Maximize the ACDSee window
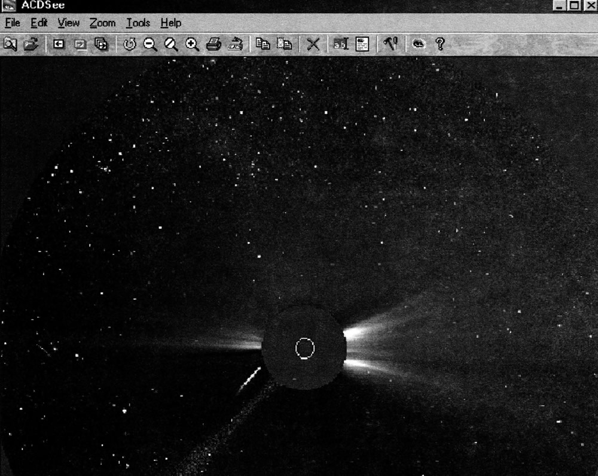 574,5
